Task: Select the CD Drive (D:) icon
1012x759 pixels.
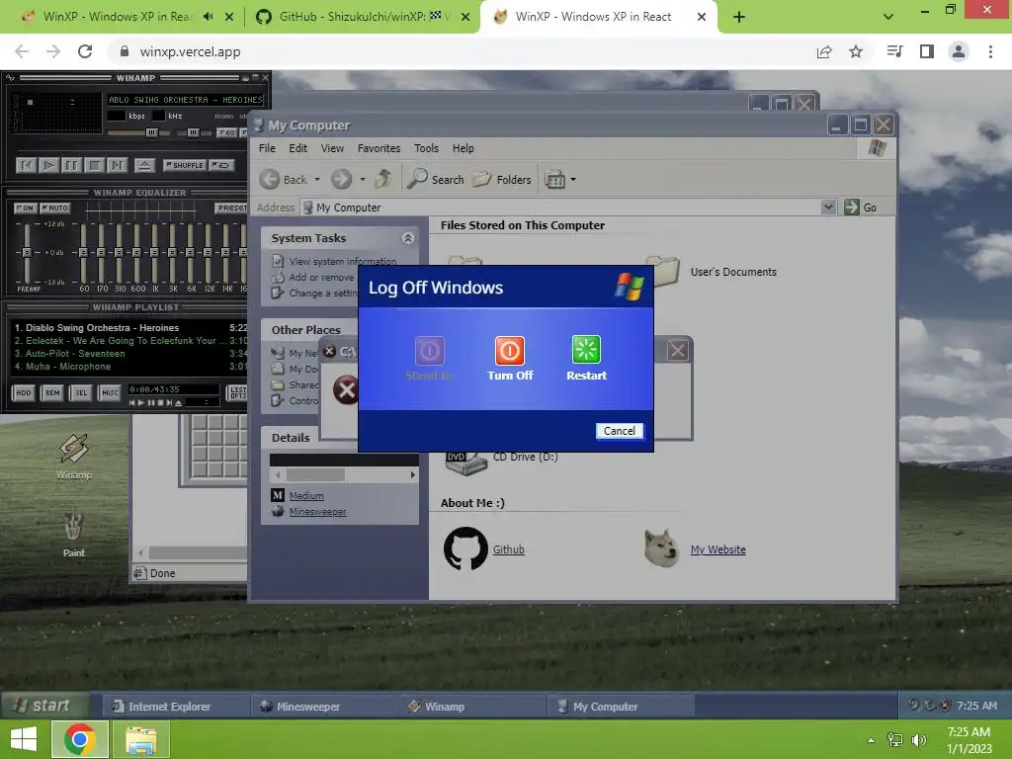Action: [x=466, y=463]
